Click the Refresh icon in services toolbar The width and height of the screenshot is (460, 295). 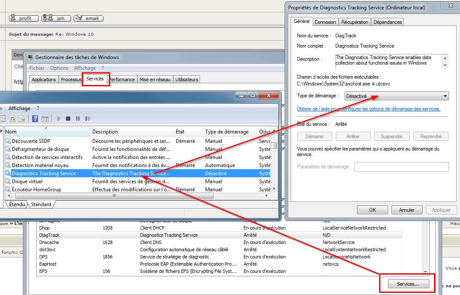[12, 119]
